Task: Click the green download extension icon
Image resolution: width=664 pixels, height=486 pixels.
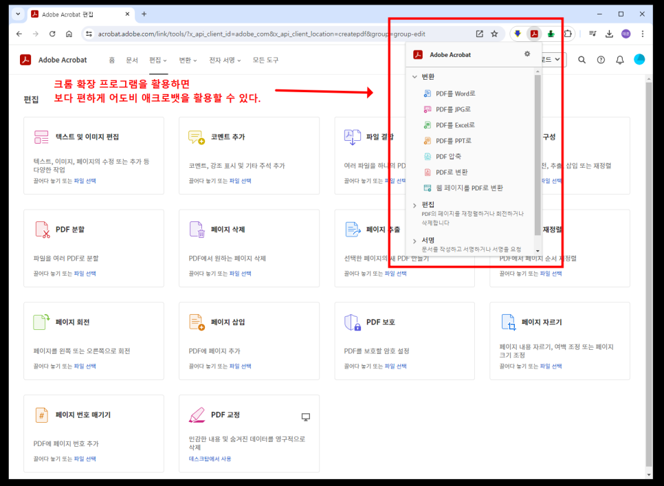Action: click(551, 34)
